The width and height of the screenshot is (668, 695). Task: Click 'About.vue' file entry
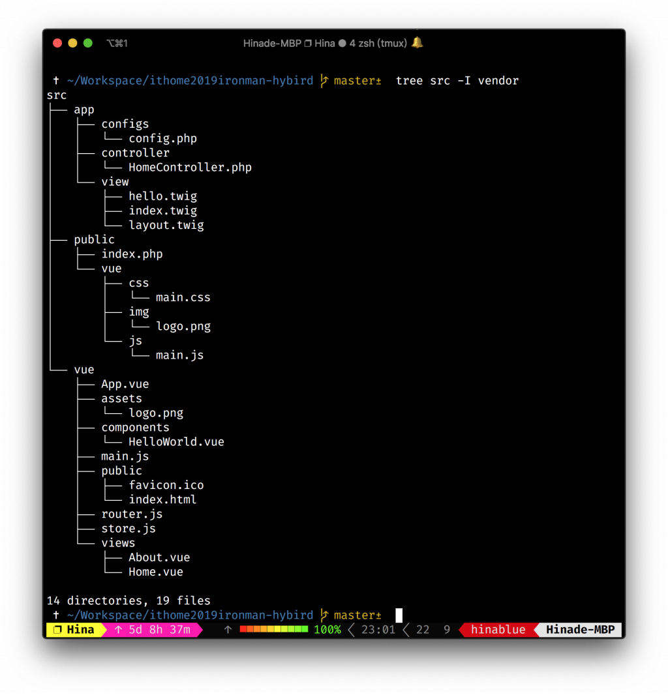point(159,557)
